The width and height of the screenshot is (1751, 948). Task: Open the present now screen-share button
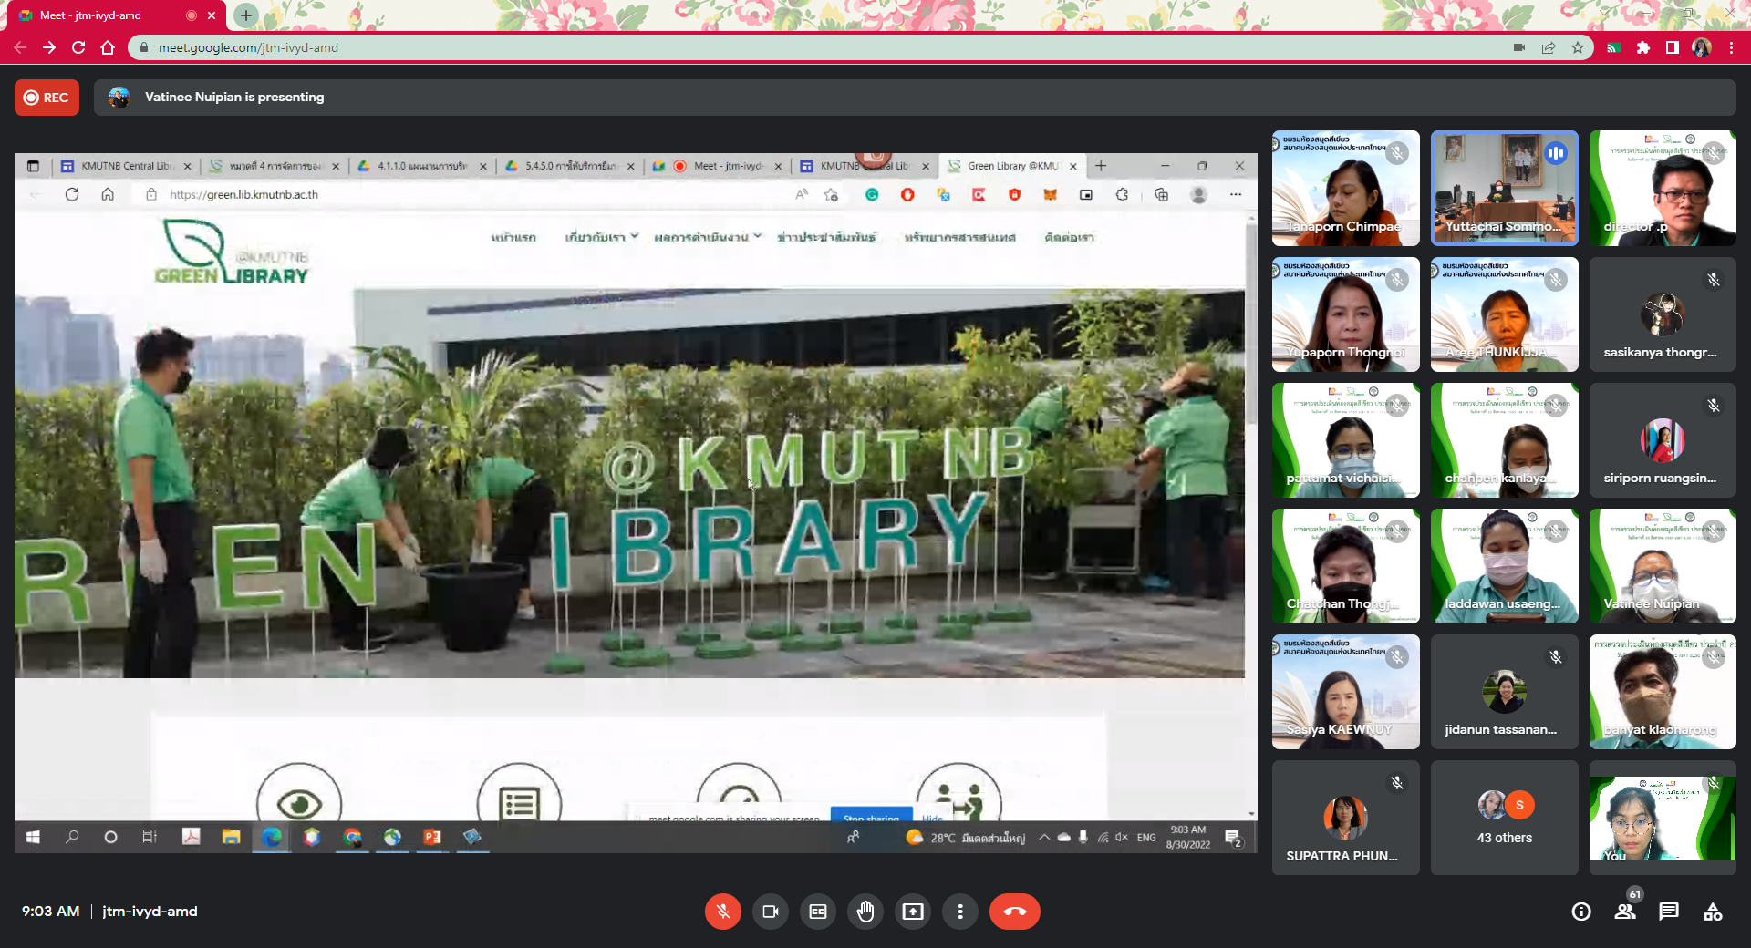pos(913,912)
